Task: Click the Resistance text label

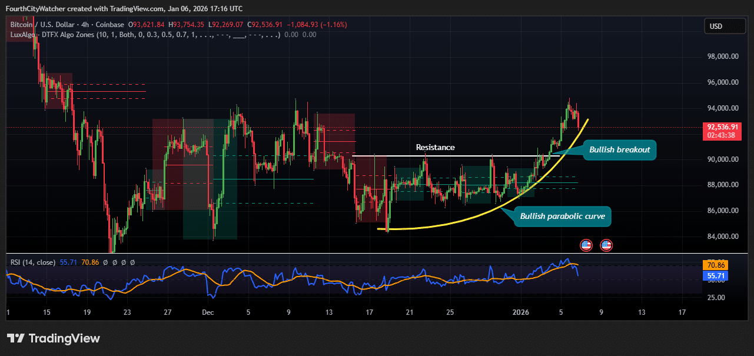Action: click(435, 147)
